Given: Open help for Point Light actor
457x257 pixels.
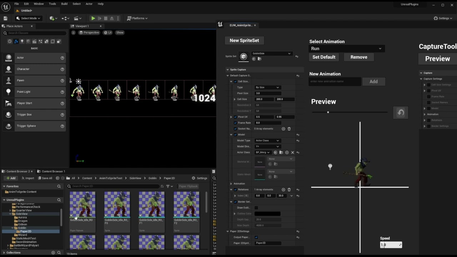Looking at the screenshot, I should coord(62,92).
